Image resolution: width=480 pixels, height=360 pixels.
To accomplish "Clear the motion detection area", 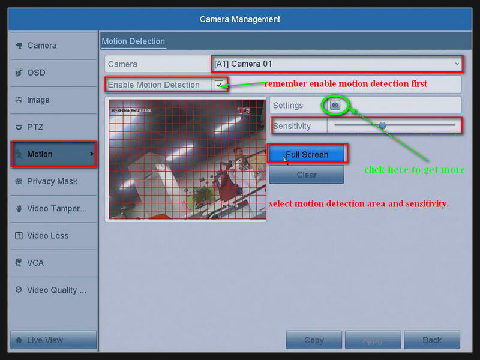I will 307,175.
